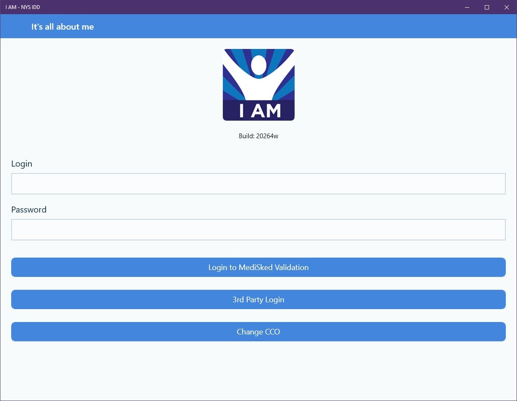This screenshot has height=401, width=517.
Task: Click the Login field label
Action: pyautogui.click(x=22, y=164)
